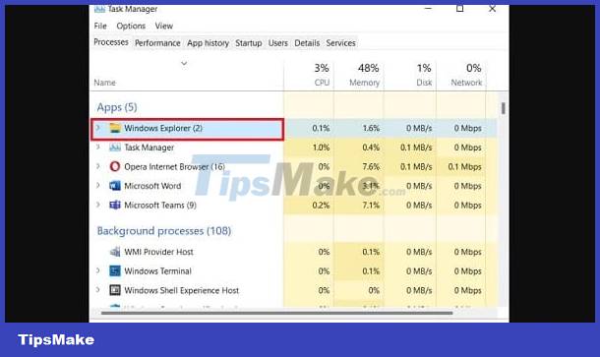Image resolution: width=600 pixels, height=357 pixels.
Task: Expand the Microsoft Word process row
Action: pos(98,186)
